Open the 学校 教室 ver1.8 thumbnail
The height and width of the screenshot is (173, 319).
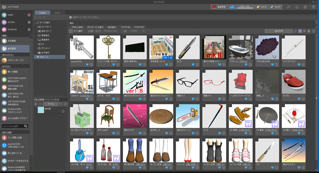pyautogui.click(x=161, y=47)
